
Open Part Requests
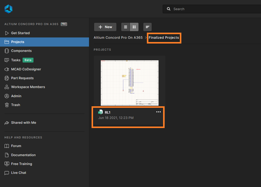pyautogui.click(x=22, y=78)
